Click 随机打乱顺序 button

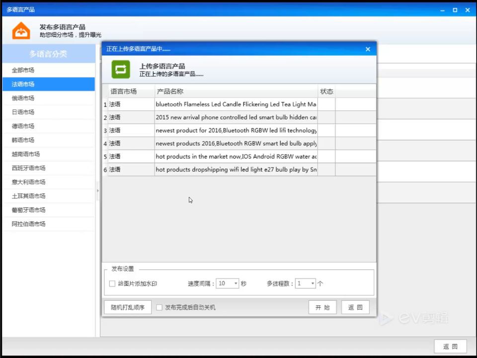[x=128, y=307]
